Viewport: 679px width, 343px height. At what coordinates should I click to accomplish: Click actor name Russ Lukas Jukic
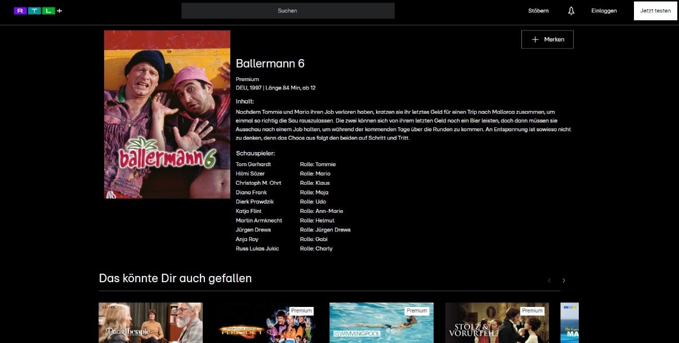point(257,248)
